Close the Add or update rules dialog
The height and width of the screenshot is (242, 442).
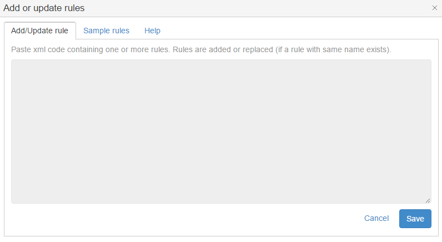coord(434,8)
